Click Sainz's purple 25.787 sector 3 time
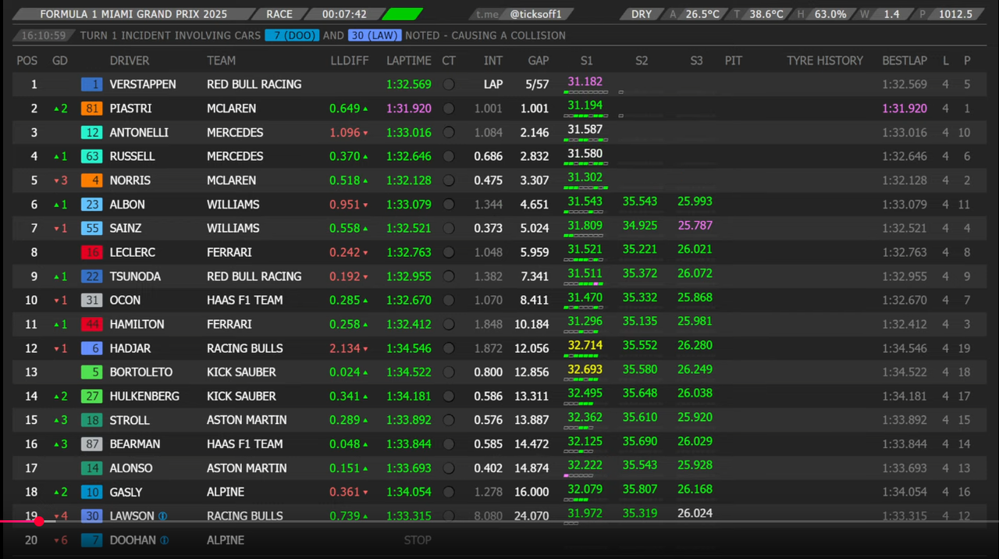The height and width of the screenshot is (559, 999). (x=695, y=226)
